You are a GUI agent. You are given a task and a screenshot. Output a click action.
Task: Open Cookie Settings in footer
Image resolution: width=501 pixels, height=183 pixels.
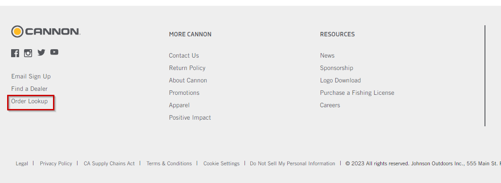[x=221, y=164]
